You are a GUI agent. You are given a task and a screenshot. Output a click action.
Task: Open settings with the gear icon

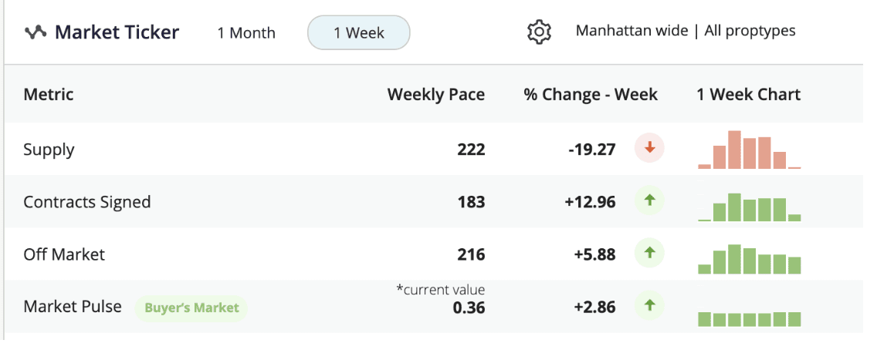click(x=539, y=32)
